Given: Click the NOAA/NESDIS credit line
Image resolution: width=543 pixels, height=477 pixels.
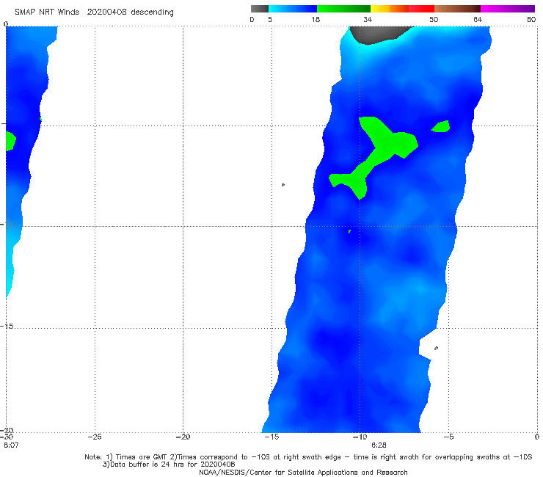Looking at the screenshot, I should click(303, 473).
